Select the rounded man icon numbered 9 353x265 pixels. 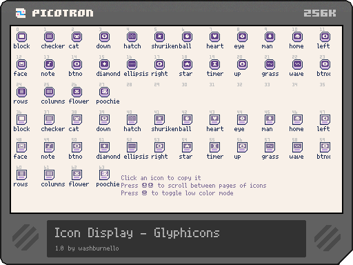tap(270, 37)
